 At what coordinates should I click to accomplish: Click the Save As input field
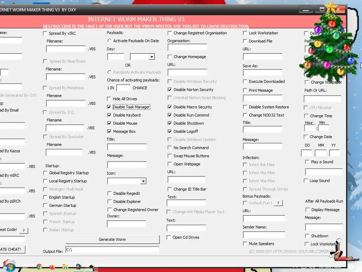tap(263, 73)
